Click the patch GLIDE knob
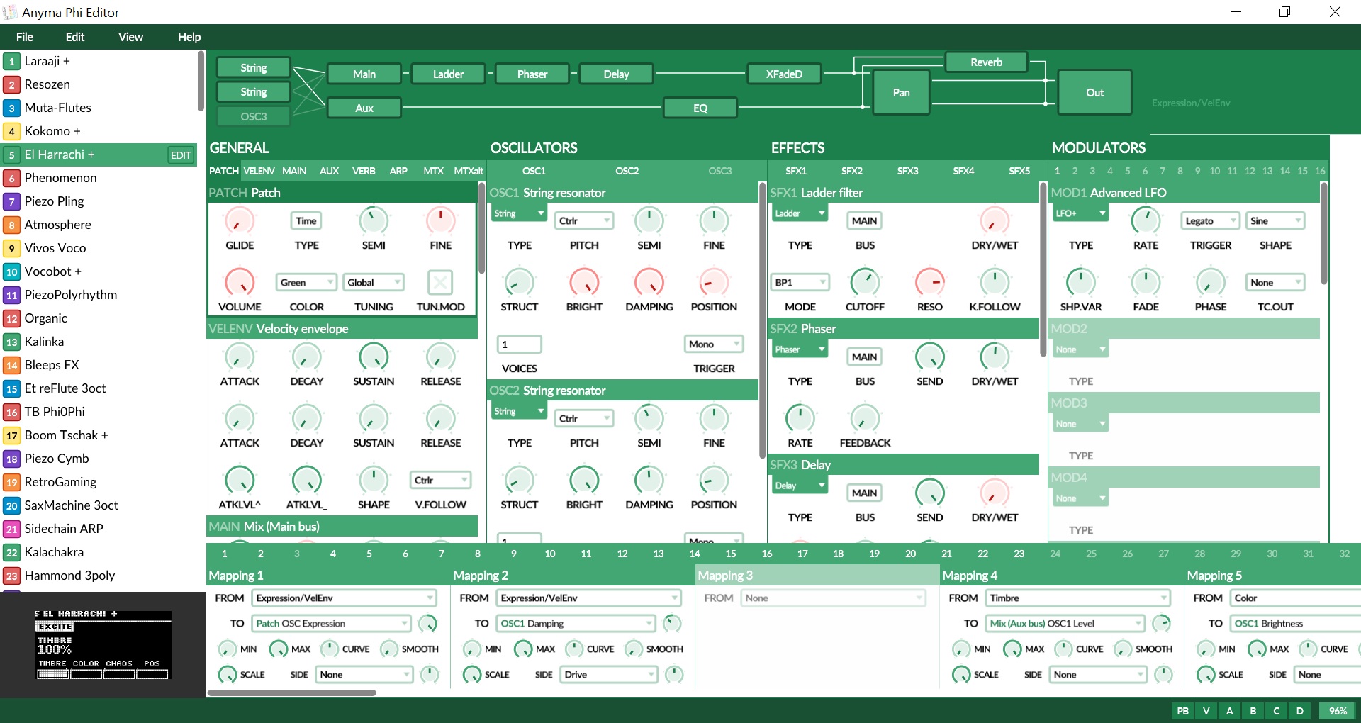This screenshot has height=723, width=1361. [x=240, y=221]
